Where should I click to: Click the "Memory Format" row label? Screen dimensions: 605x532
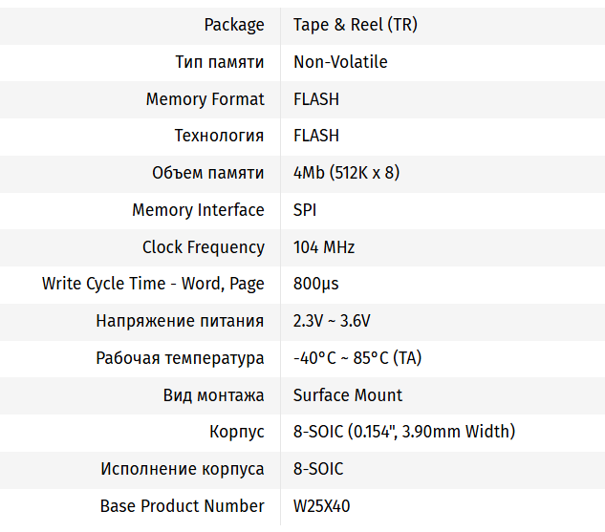(205, 99)
